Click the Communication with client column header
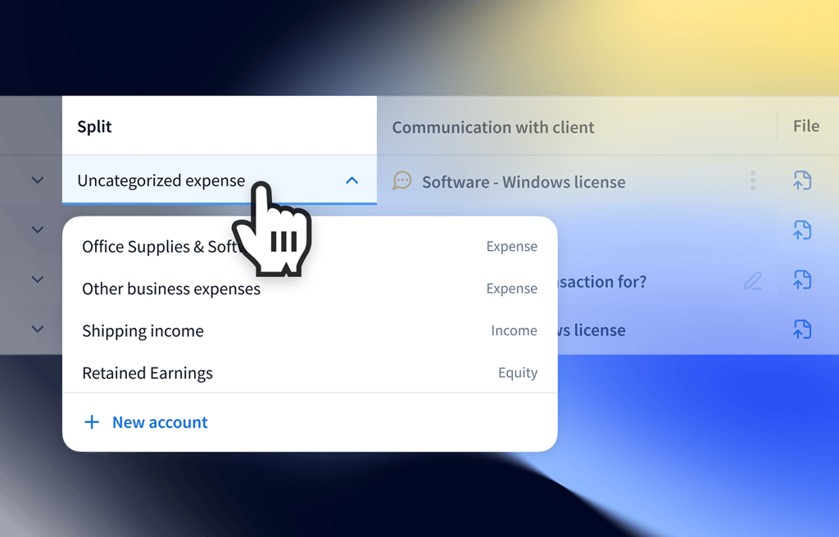Viewport: 839px width, 537px height. 493,127
